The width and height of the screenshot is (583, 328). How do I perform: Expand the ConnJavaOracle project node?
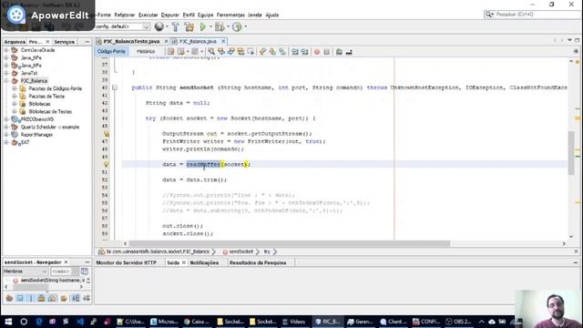point(6,50)
